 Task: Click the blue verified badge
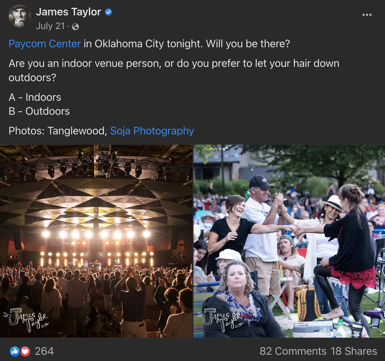tap(108, 12)
